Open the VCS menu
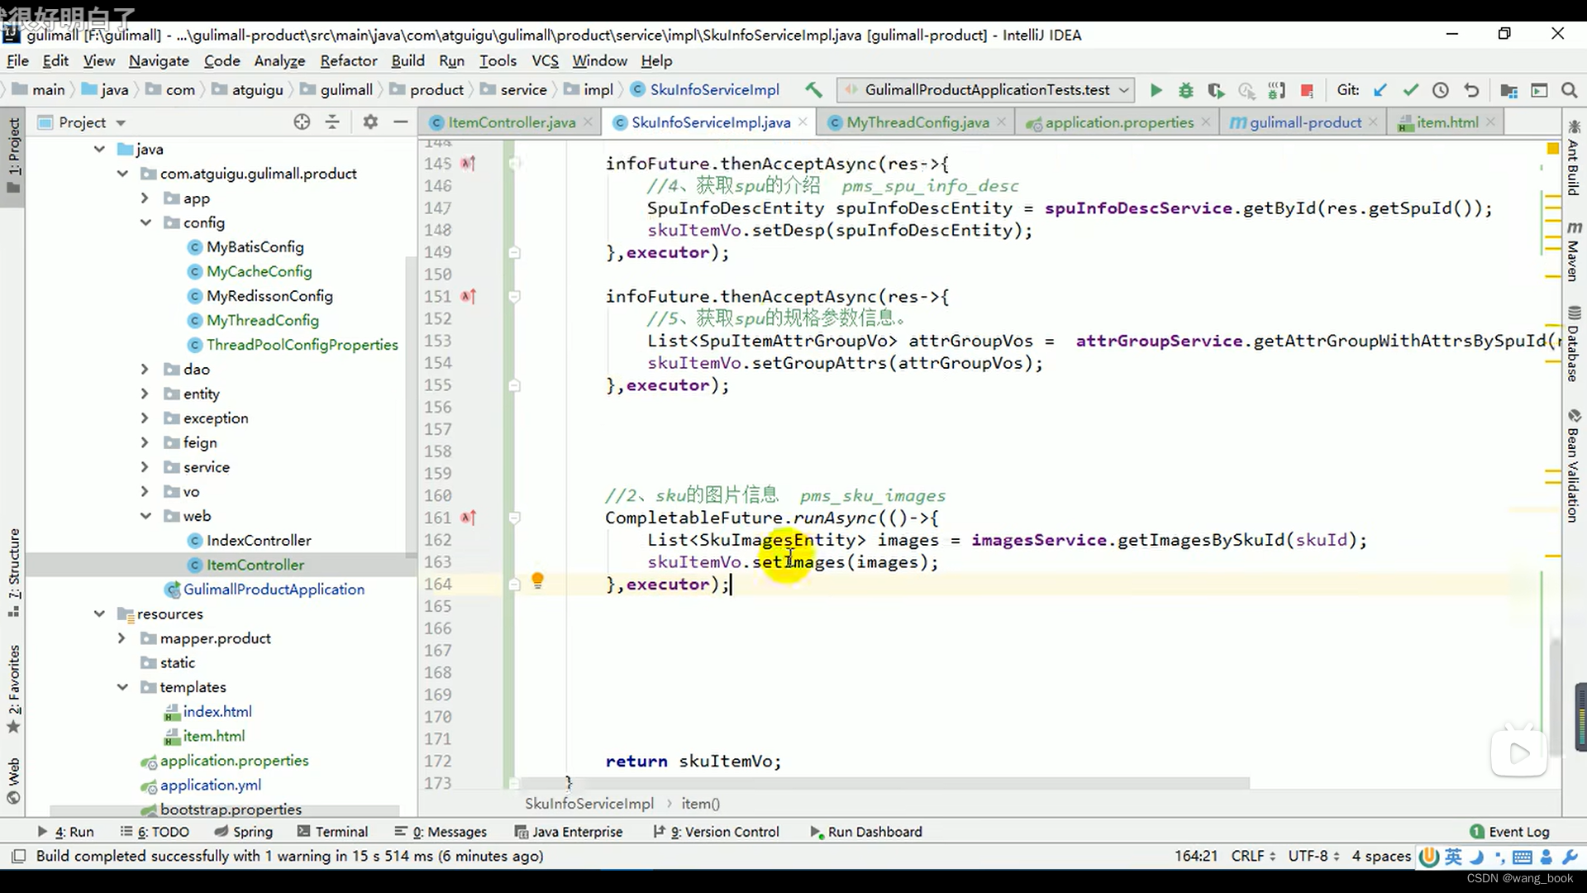The height and width of the screenshot is (893, 1587). (545, 60)
